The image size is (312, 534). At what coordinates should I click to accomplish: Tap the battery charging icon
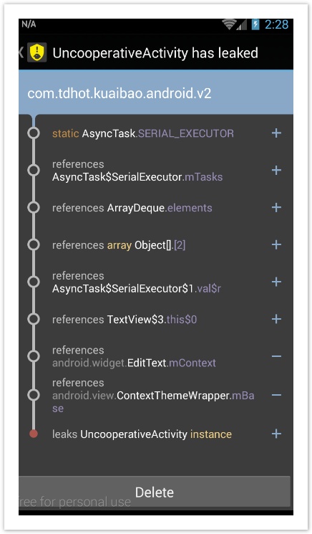255,24
